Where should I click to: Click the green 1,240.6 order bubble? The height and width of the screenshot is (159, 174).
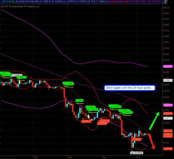click(x=114, y=106)
